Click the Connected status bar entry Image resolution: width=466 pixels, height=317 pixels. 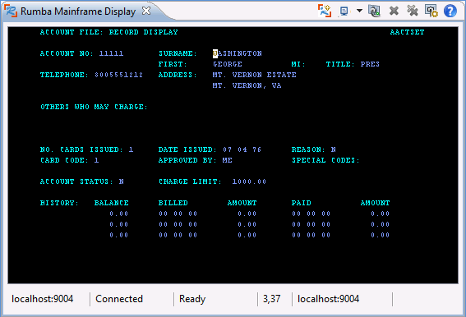coord(119,299)
